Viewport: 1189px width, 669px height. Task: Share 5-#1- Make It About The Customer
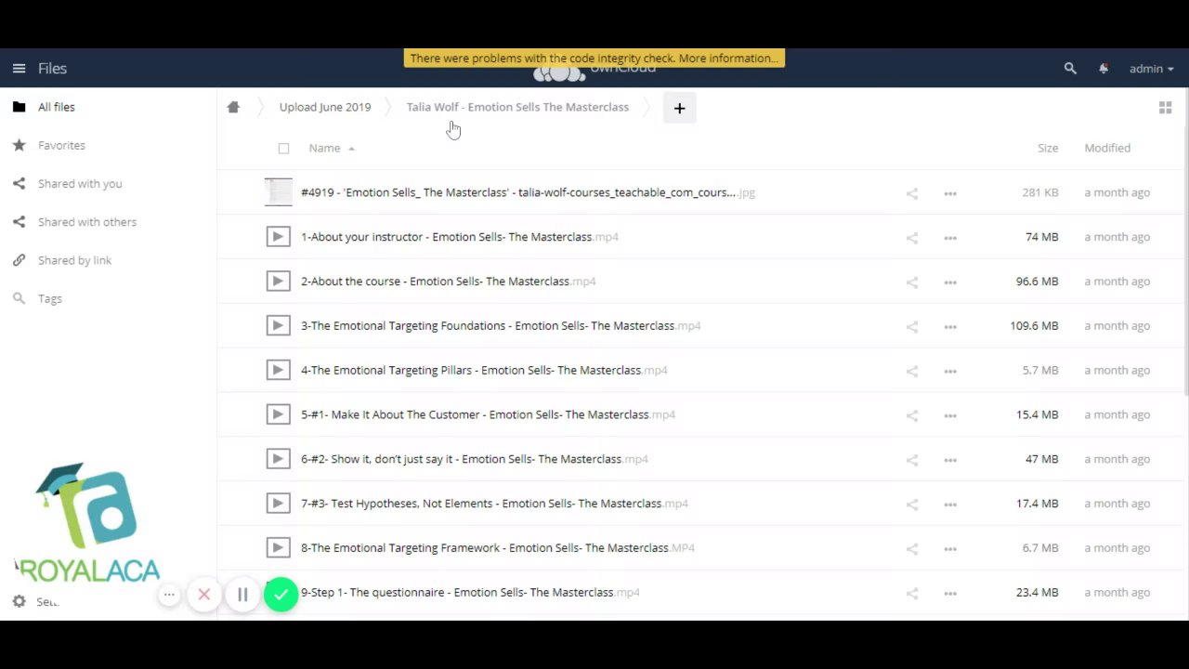[912, 415]
